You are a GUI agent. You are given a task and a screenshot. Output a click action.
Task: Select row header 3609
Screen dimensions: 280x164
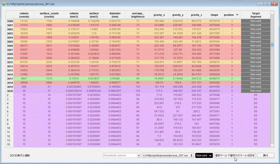point(10,54)
